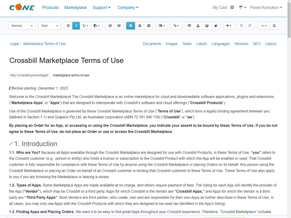Click the search magnifier icon

(274, 26)
